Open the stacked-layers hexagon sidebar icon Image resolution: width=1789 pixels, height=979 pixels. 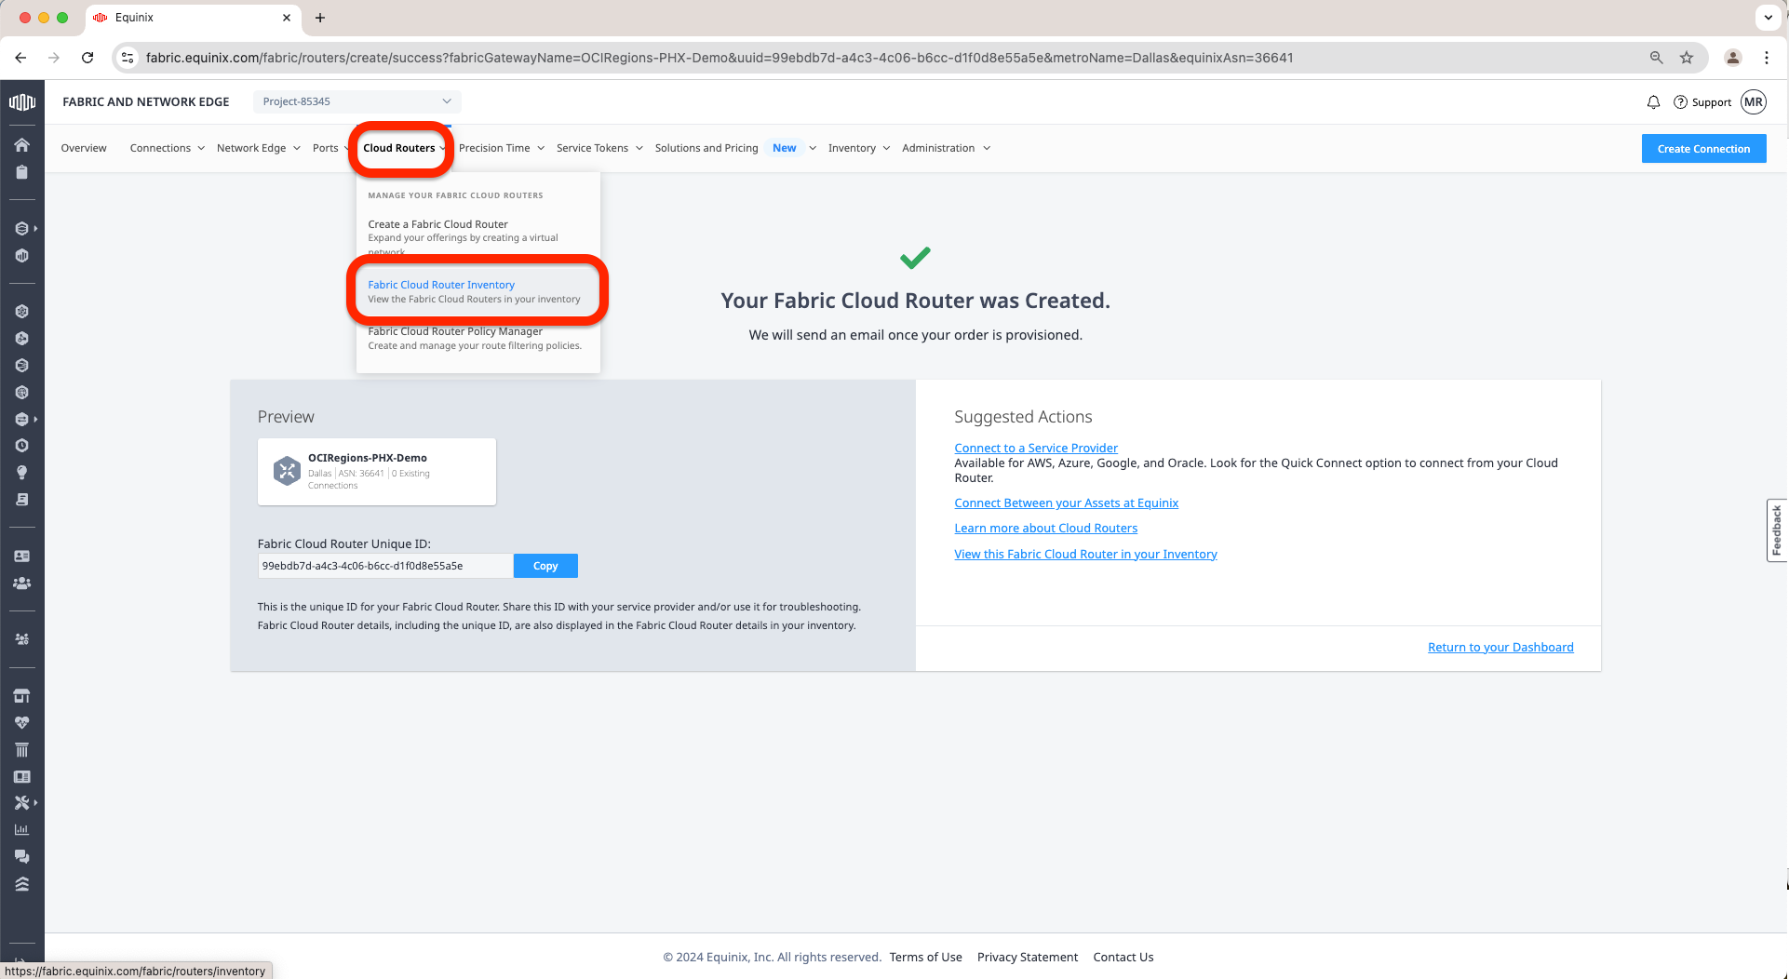point(21,228)
